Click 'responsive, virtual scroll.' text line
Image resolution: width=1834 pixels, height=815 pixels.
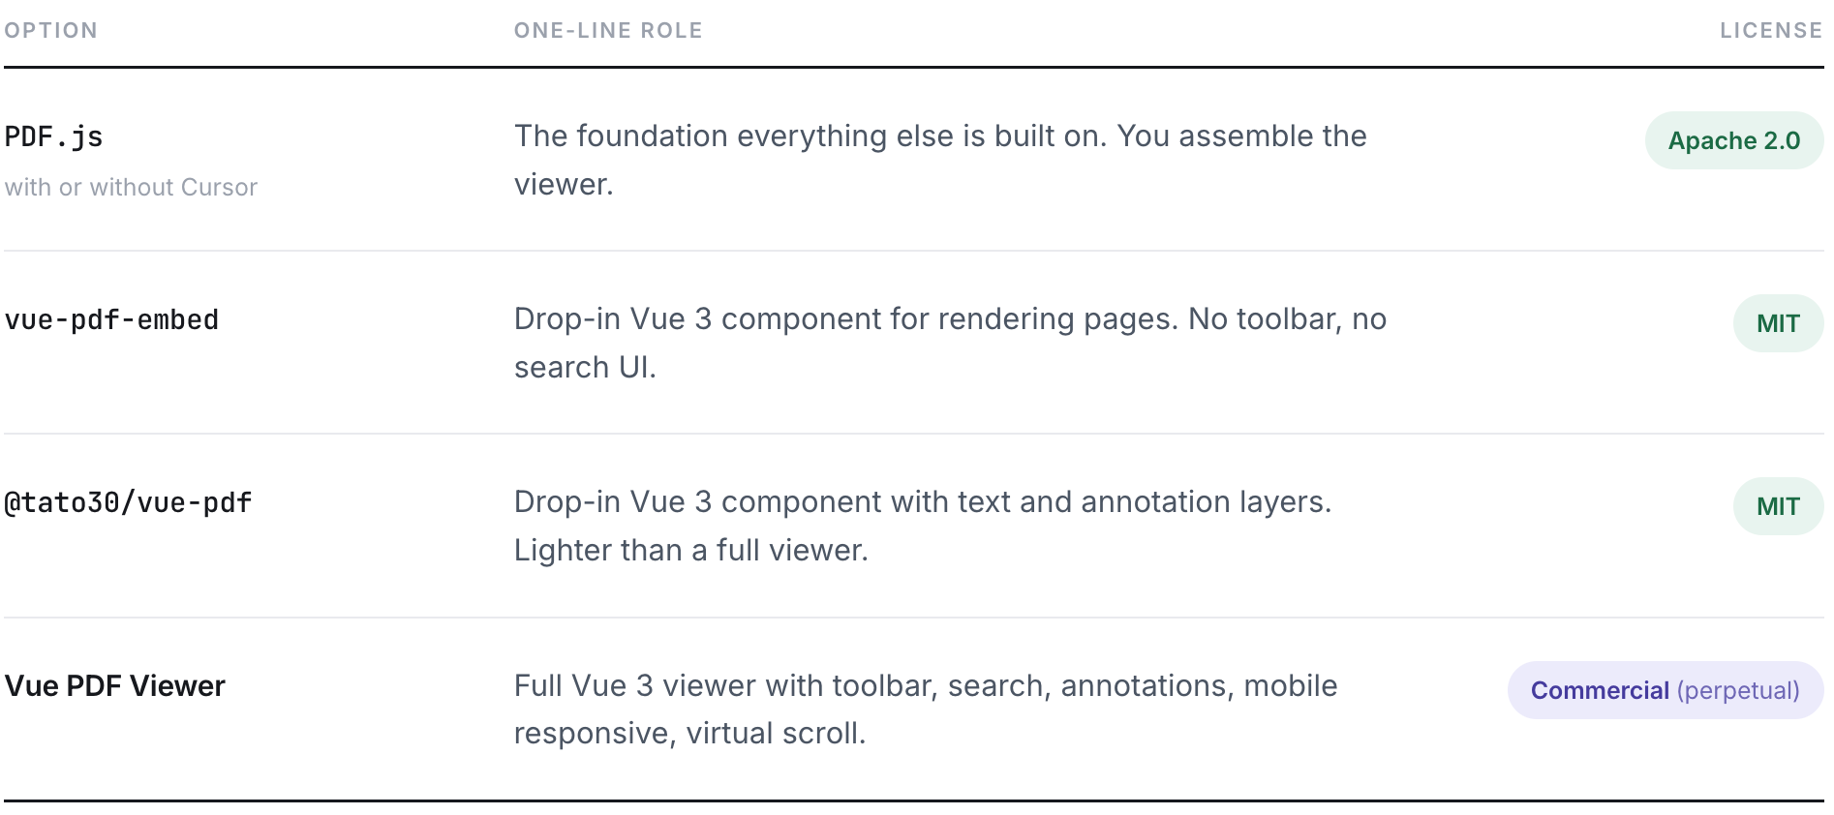689,734
